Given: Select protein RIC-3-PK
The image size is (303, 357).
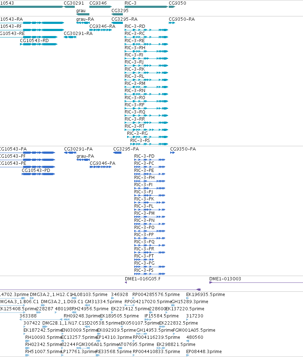Looking at the screenshot, I should [150, 203].
